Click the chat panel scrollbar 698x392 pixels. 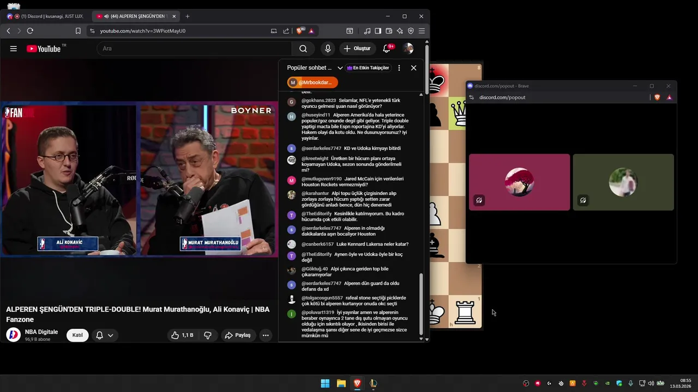420,305
